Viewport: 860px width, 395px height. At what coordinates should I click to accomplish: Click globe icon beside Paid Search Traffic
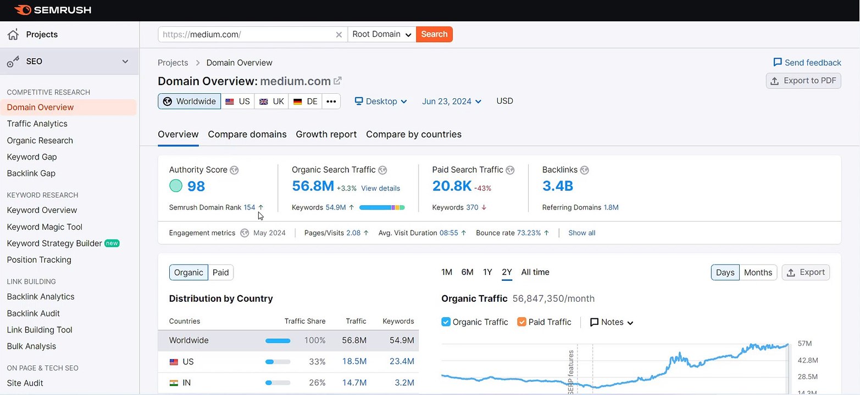click(x=510, y=170)
